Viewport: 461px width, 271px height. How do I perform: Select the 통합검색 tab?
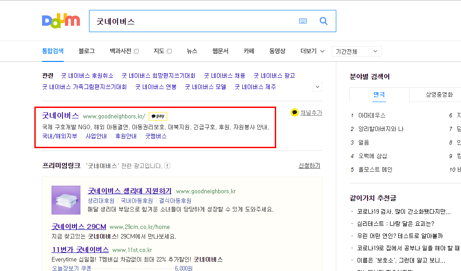pos(52,51)
